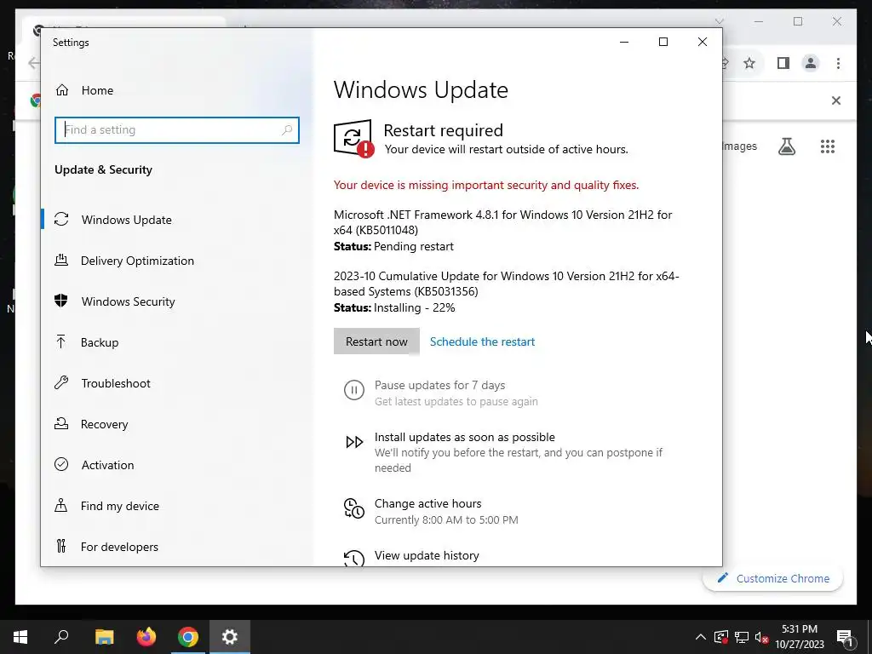Click the Backup up-arrow icon

click(x=61, y=341)
